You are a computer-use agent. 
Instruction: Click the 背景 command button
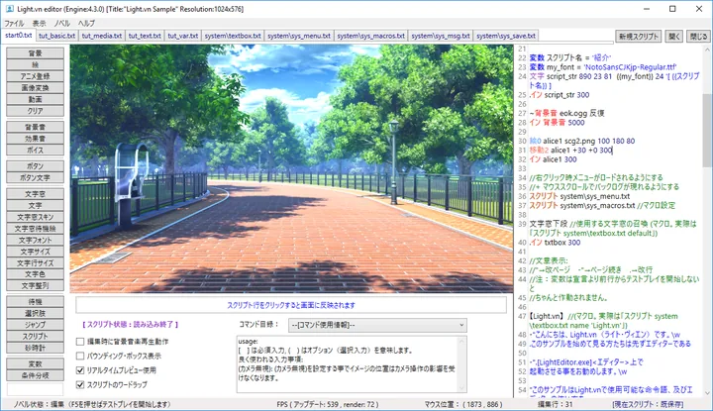(x=35, y=53)
